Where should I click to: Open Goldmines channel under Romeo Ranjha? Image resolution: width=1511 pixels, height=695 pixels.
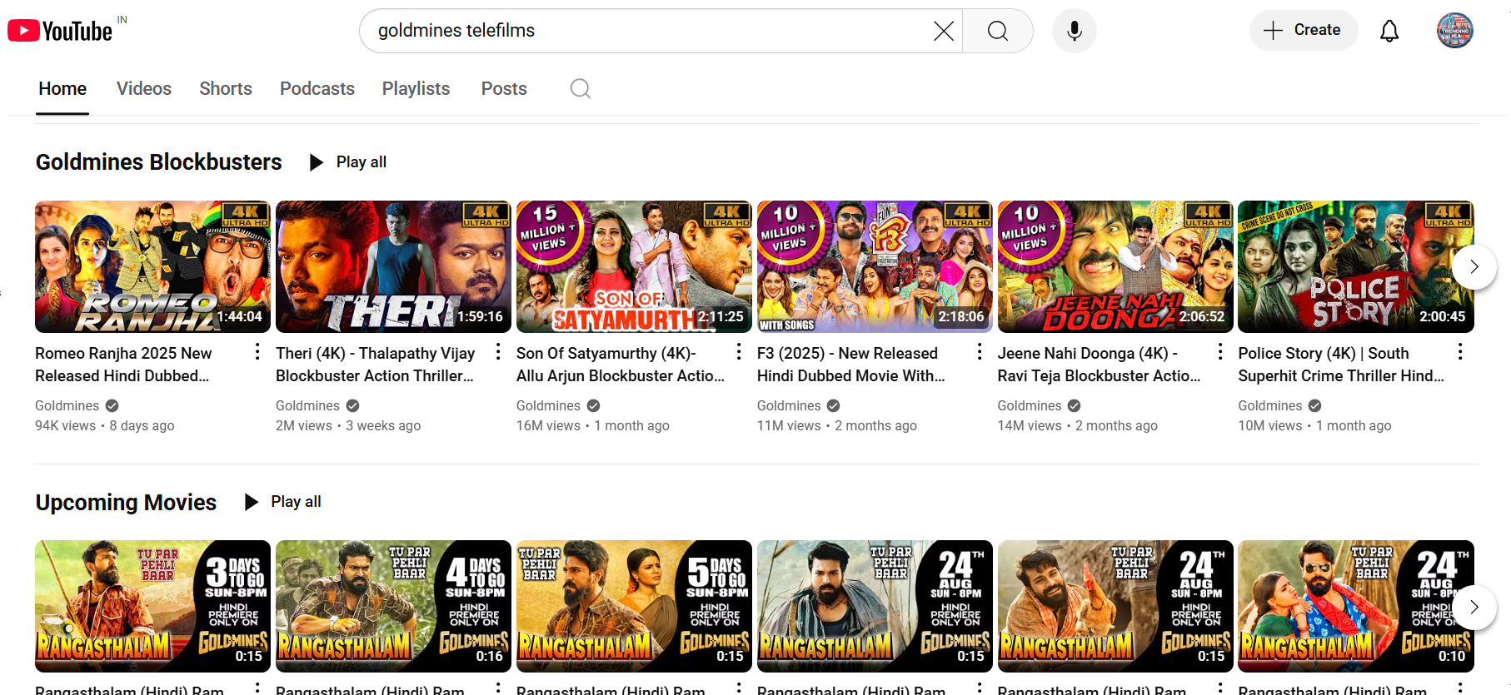coord(67,406)
